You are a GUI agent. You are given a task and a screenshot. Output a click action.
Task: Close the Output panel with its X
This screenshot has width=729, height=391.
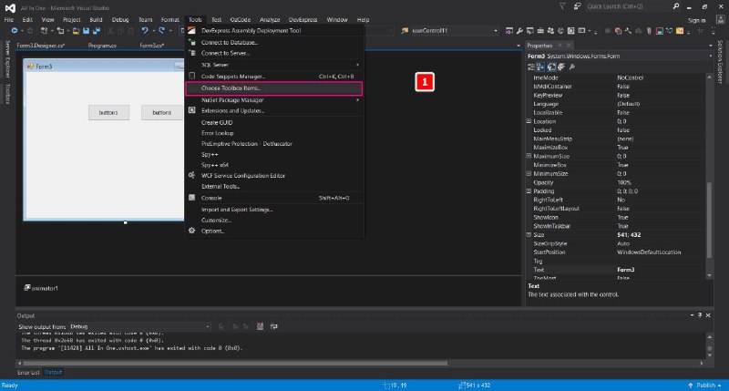tap(708, 315)
